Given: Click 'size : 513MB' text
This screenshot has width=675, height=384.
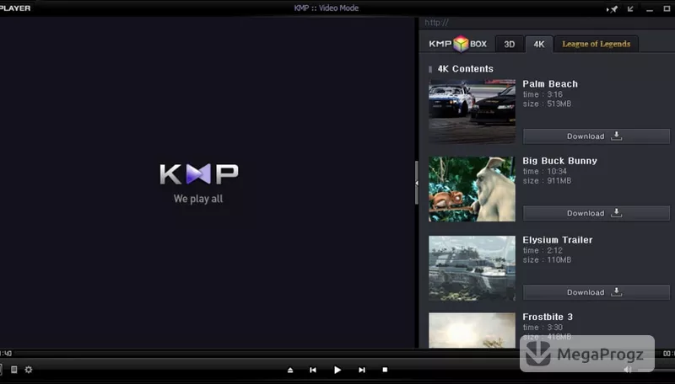Looking at the screenshot, I should point(547,104).
